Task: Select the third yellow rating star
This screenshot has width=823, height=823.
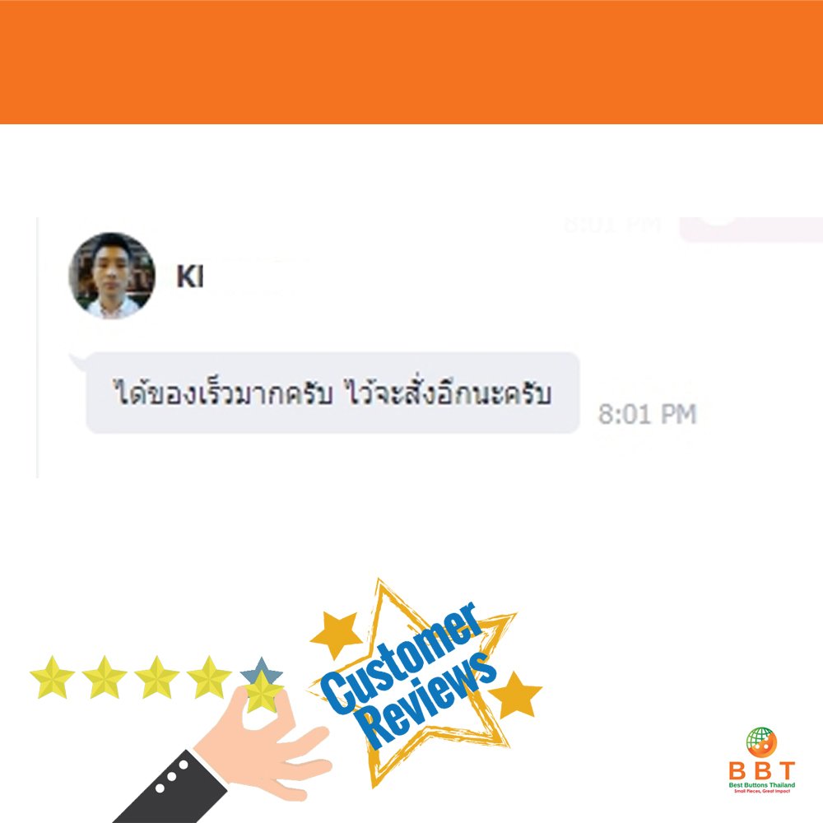Action: [x=157, y=677]
